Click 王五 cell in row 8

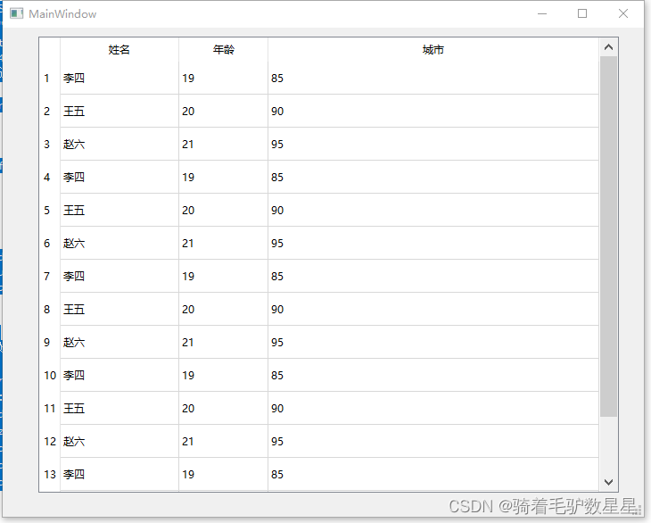119,309
